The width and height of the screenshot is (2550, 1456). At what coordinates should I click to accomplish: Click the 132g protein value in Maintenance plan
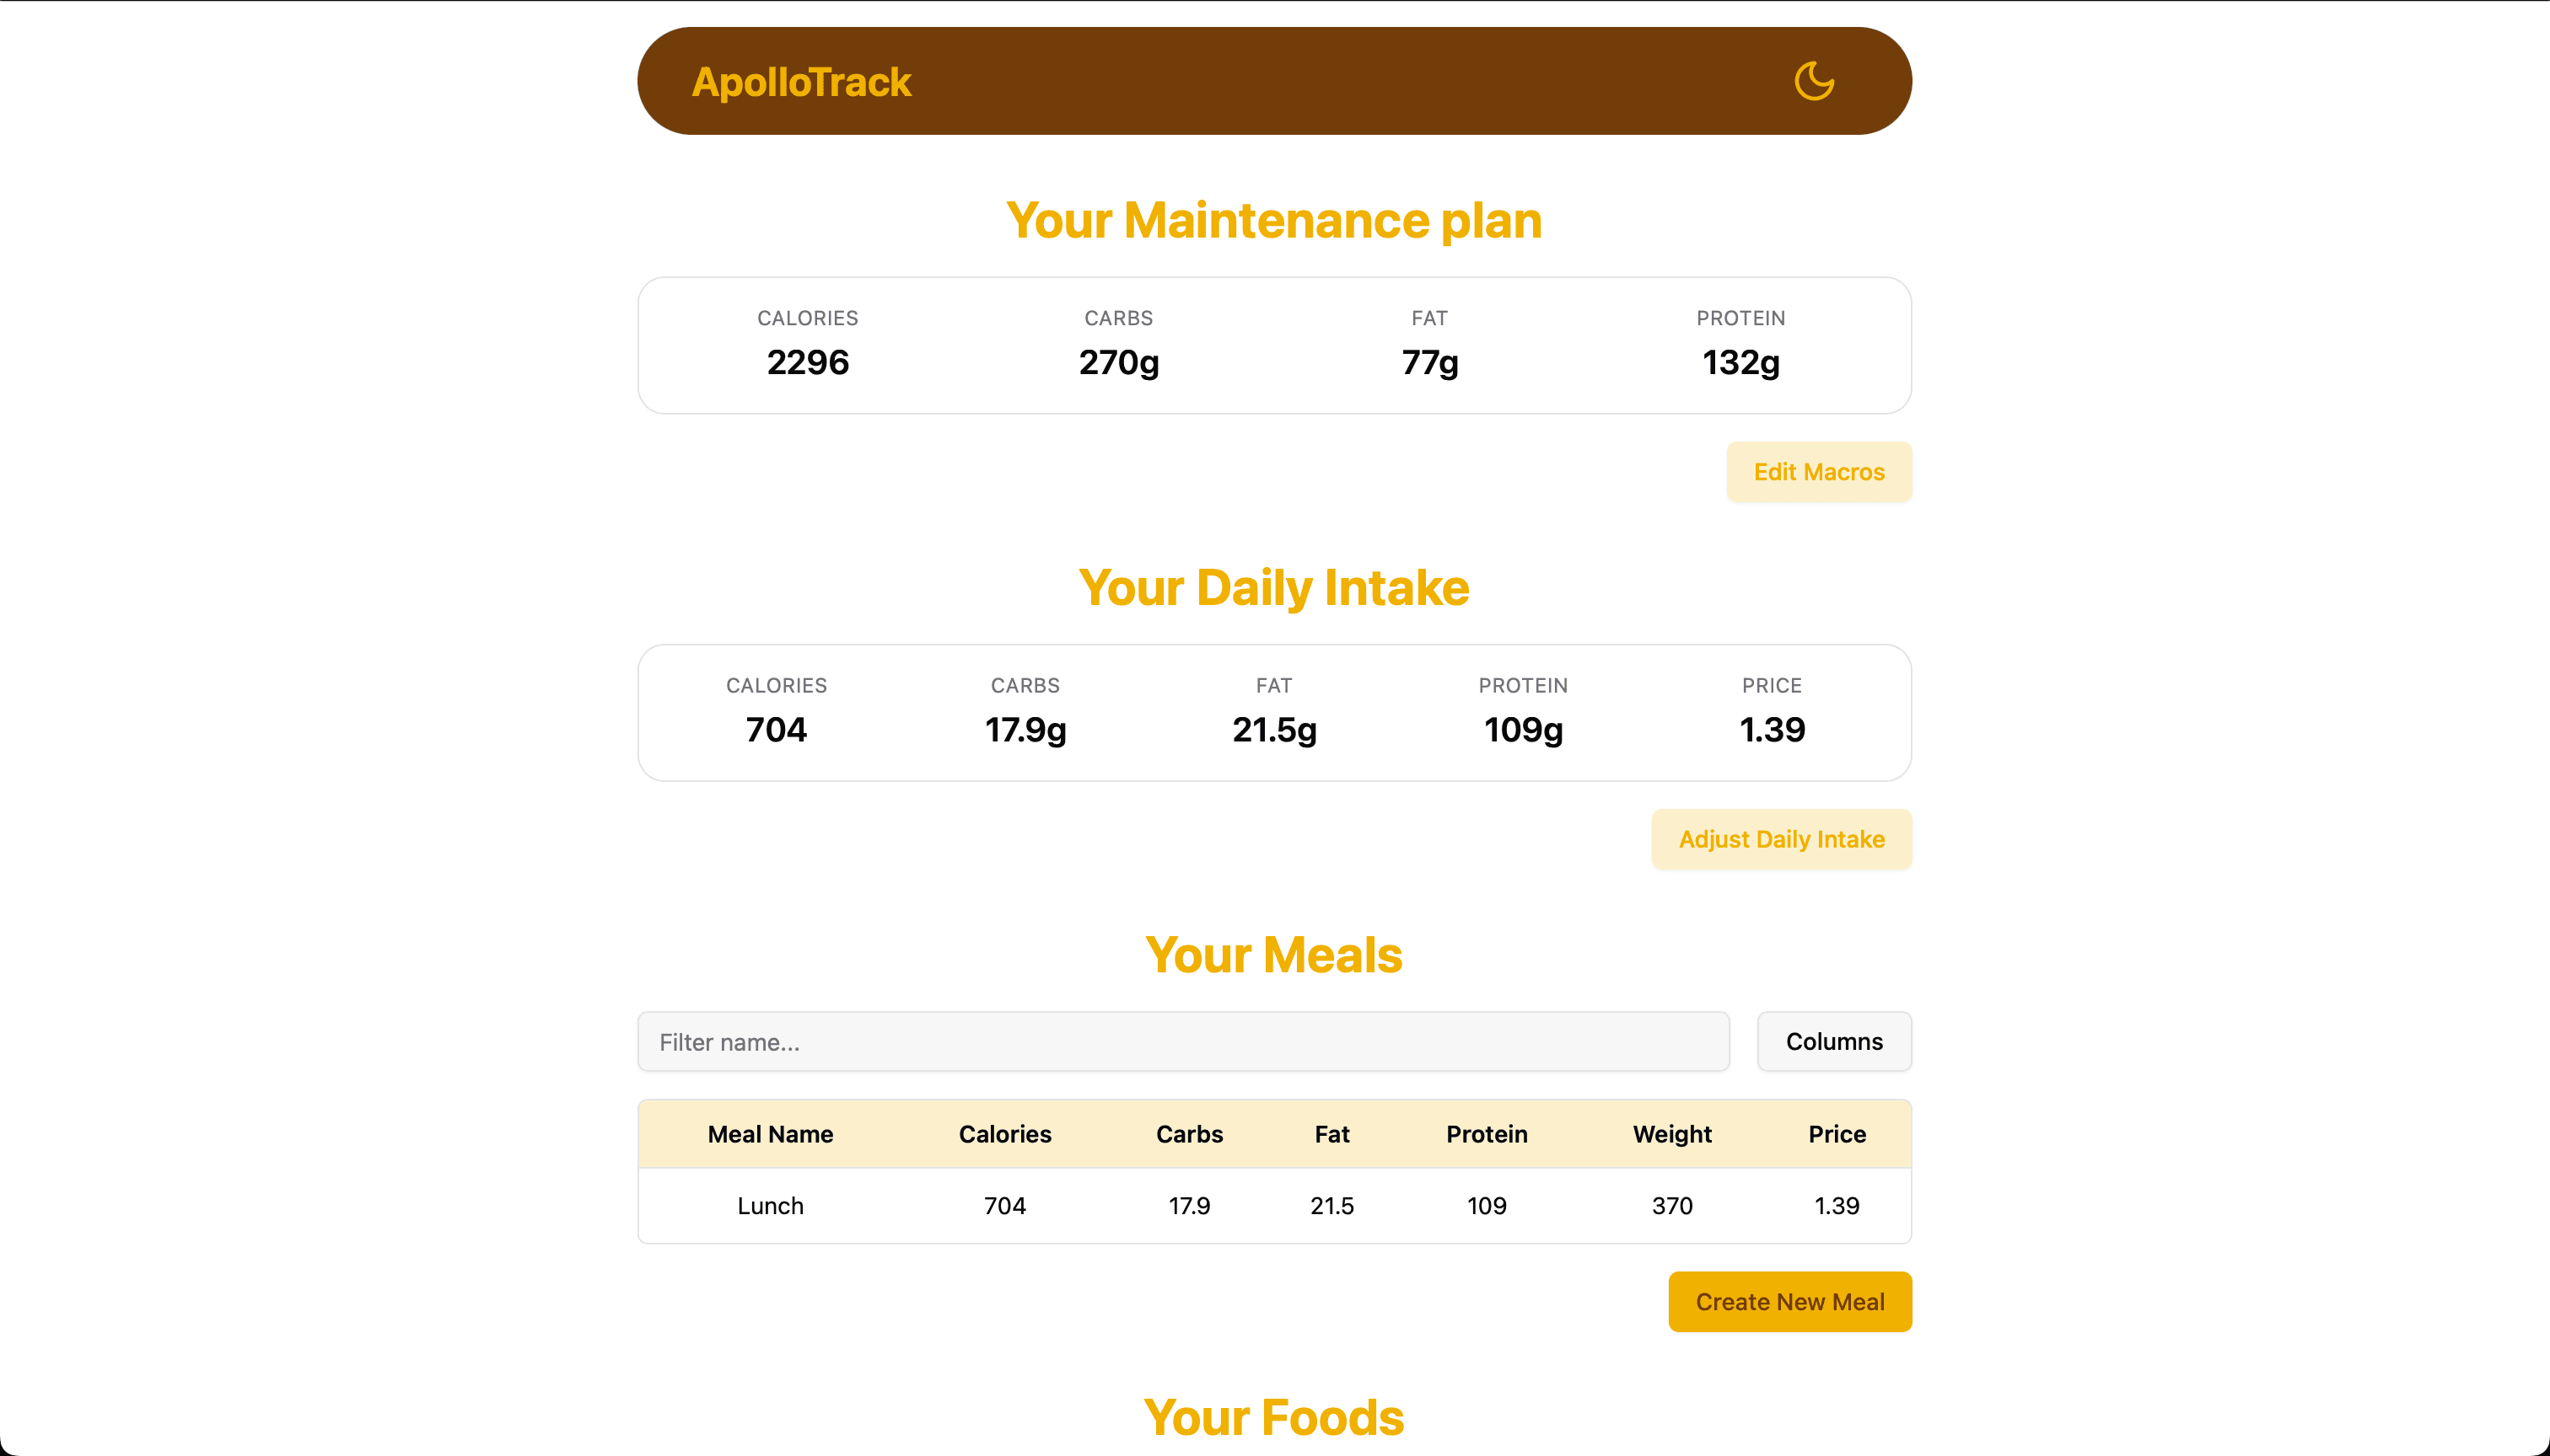click(1740, 362)
